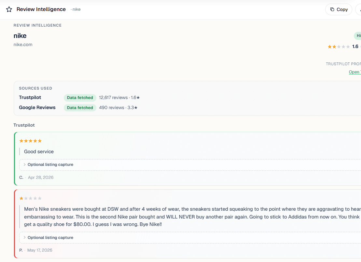Open the Trustpilot profile link
This screenshot has height=262, width=361.
click(355, 72)
